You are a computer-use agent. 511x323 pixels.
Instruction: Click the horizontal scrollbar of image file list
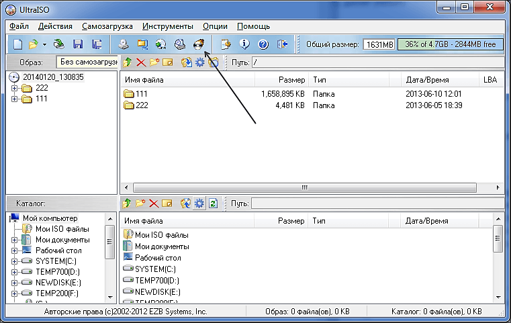point(305,188)
